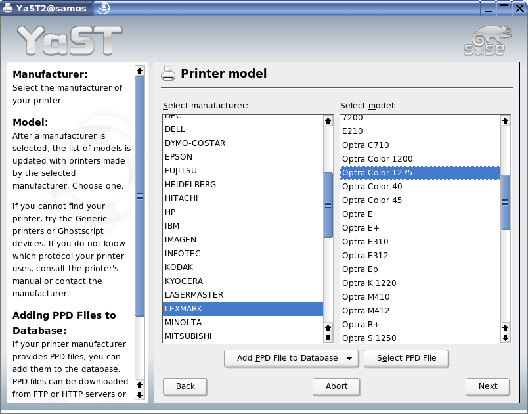This screenshot has height=414, width=528.
Task: Select KODAK manufacturer
Action: click(x=243, y=267)
